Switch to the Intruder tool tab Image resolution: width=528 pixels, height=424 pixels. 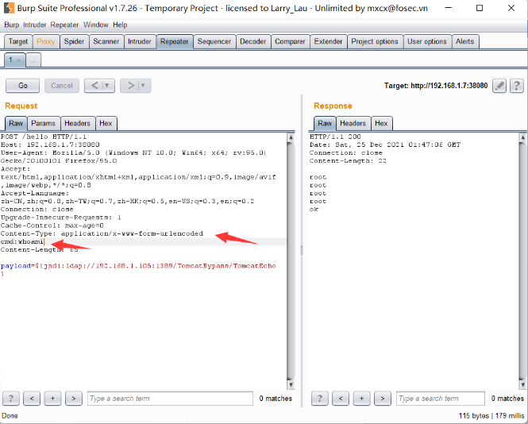pos(140,41)
